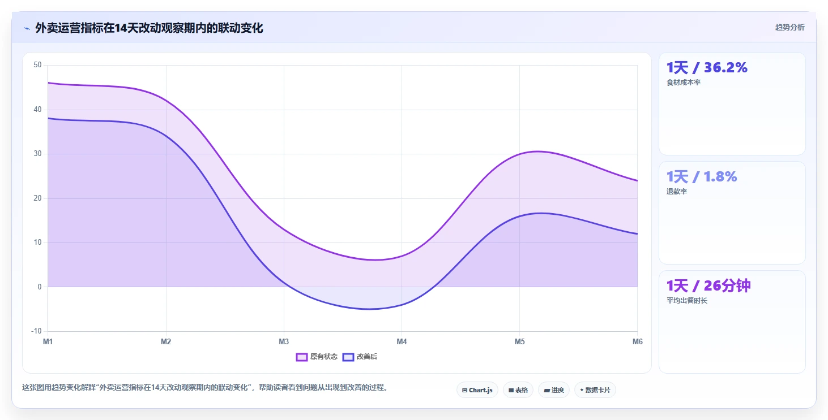Viewport: 828px width, 420px height.
Task: Click the 1天 / 26分钟 value
Action: click(709, 286)
